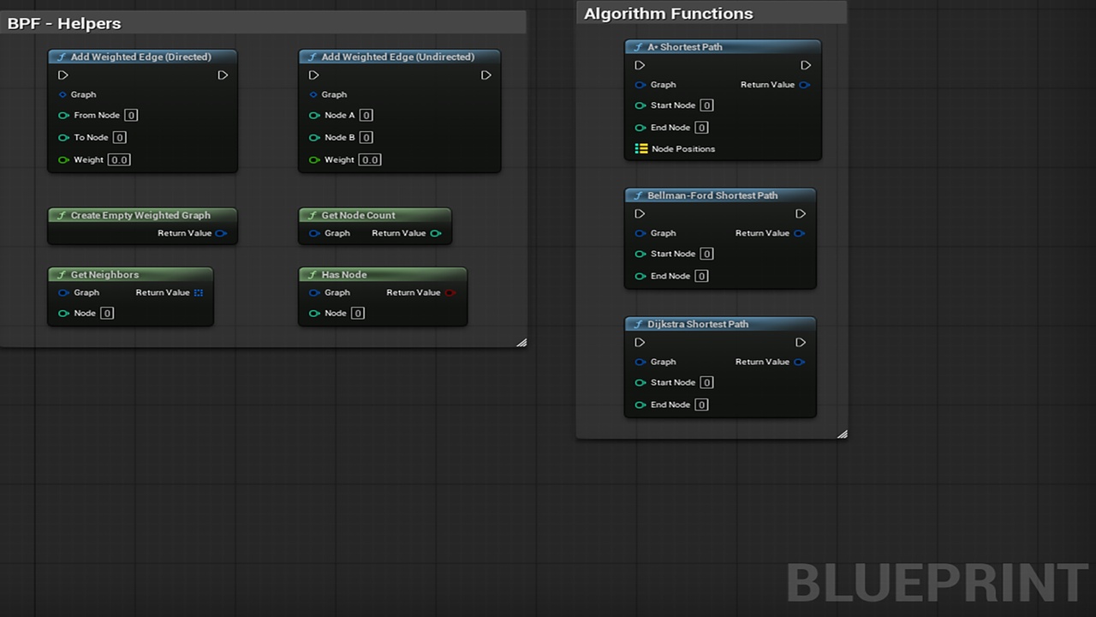Click output exec pin on Dijkstra Shortest Path

coord(801,342)
